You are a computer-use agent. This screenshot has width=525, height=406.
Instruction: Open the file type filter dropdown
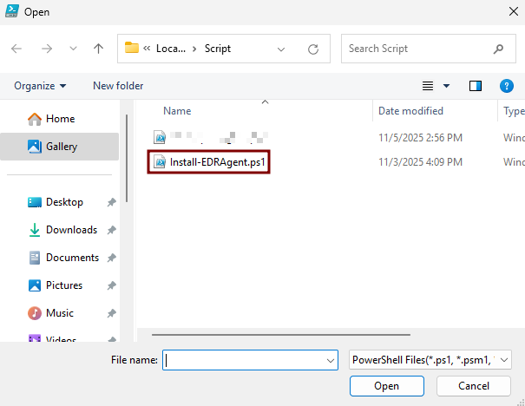coord(430,360)
